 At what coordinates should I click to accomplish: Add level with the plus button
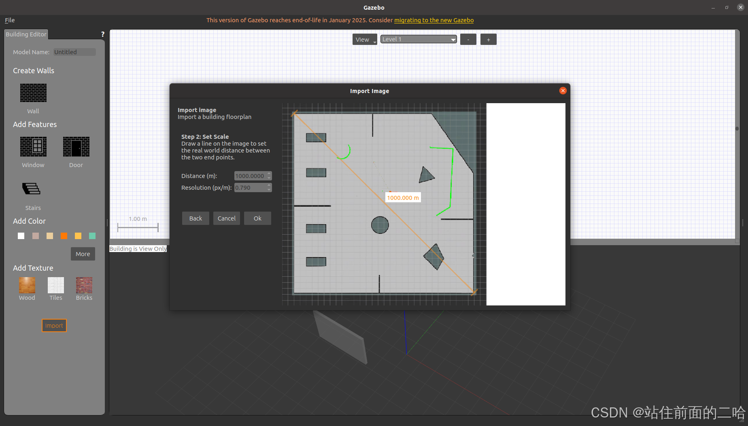[x=489, y=39]
